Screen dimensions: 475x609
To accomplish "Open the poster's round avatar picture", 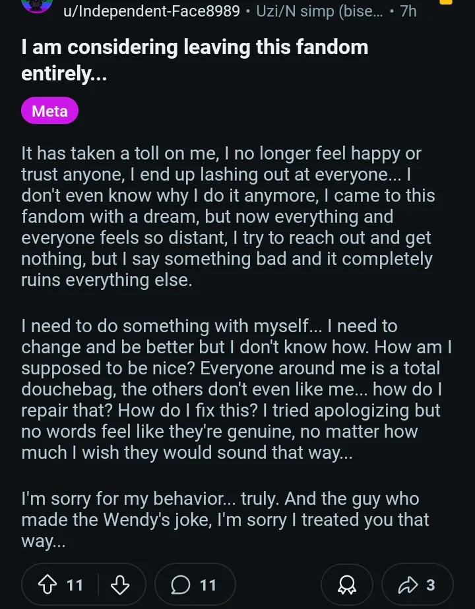I will point(38,4).
